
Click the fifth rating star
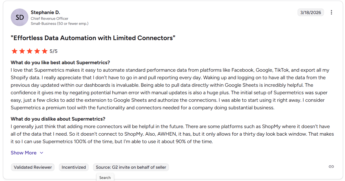pos(45,51)
